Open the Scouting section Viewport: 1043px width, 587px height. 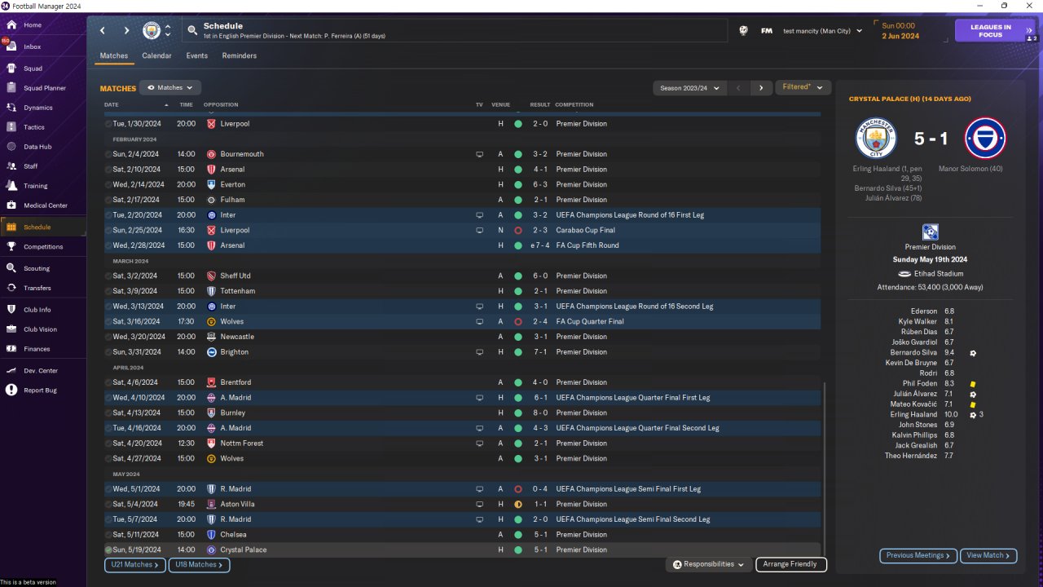(x=36, y=268)
